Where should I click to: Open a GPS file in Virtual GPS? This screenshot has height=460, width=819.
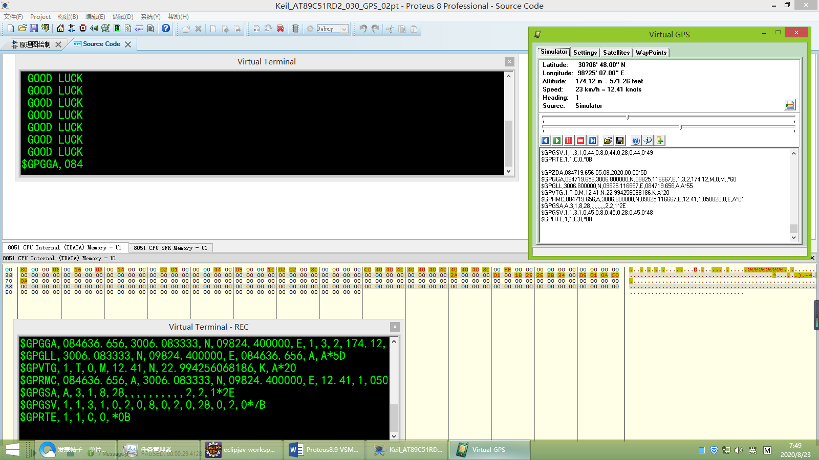pos(608,141)
